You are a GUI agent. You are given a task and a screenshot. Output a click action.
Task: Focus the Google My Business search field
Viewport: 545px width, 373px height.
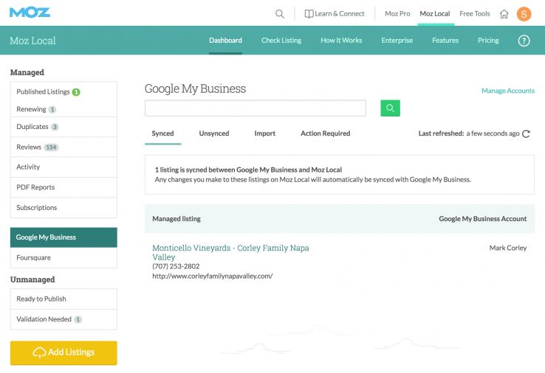(x=255, y=108)
